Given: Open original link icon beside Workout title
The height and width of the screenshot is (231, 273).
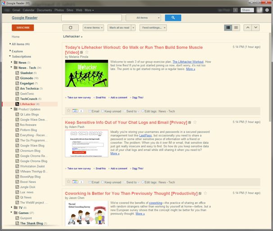Looking at the screenshot, I should coord(82,52).
